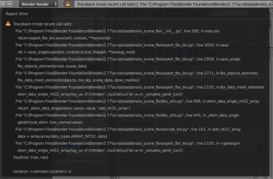
Task: Click the line ending 'line 1105, in fbx_data_mesh_elements'
Action: [x=140, y=87]
